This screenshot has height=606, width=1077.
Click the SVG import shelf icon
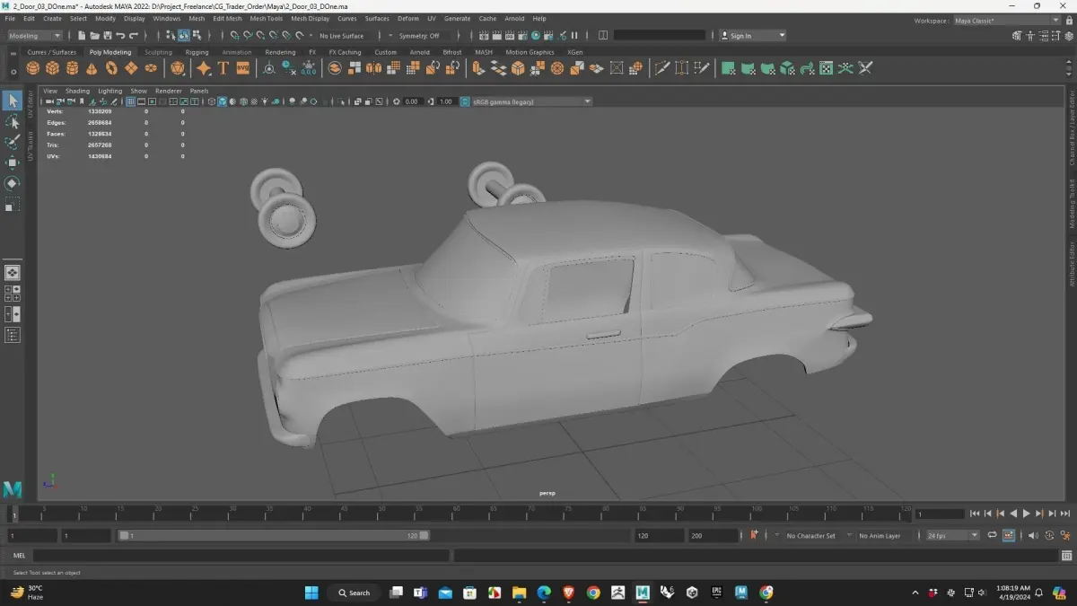(242, 68)
